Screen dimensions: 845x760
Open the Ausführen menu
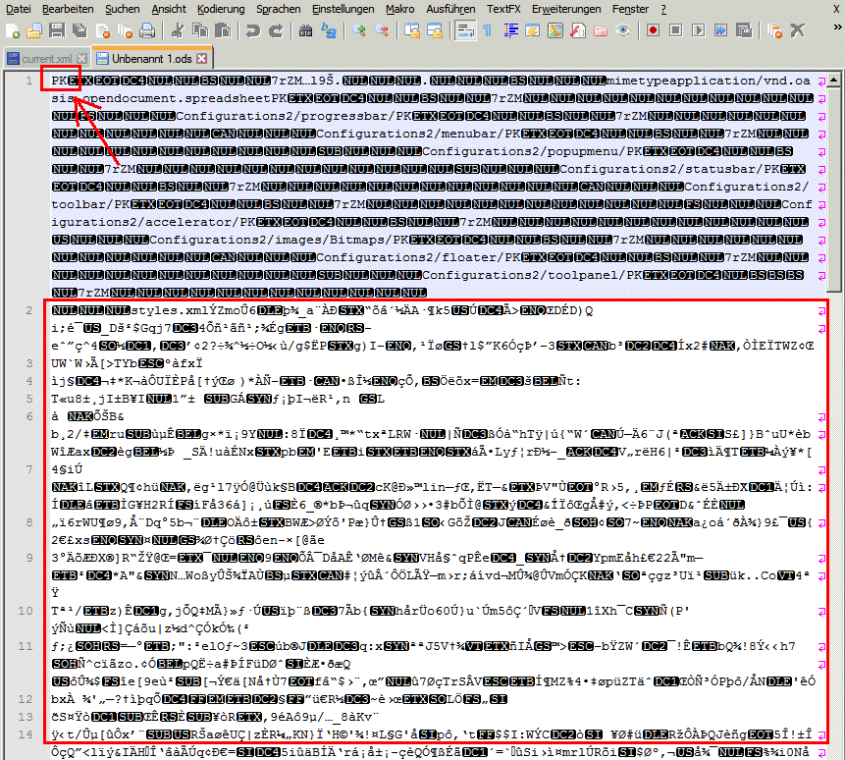450,9
